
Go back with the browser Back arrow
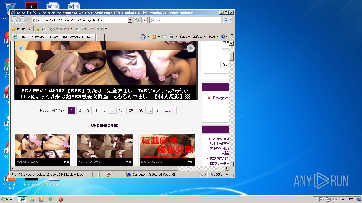pos(14,20)
